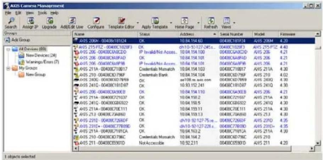Click the device icon of AXIS 241Q - 00408C181D87
Image resolution: width=323 pixels, height=160 pixels.
pos(76,85)
